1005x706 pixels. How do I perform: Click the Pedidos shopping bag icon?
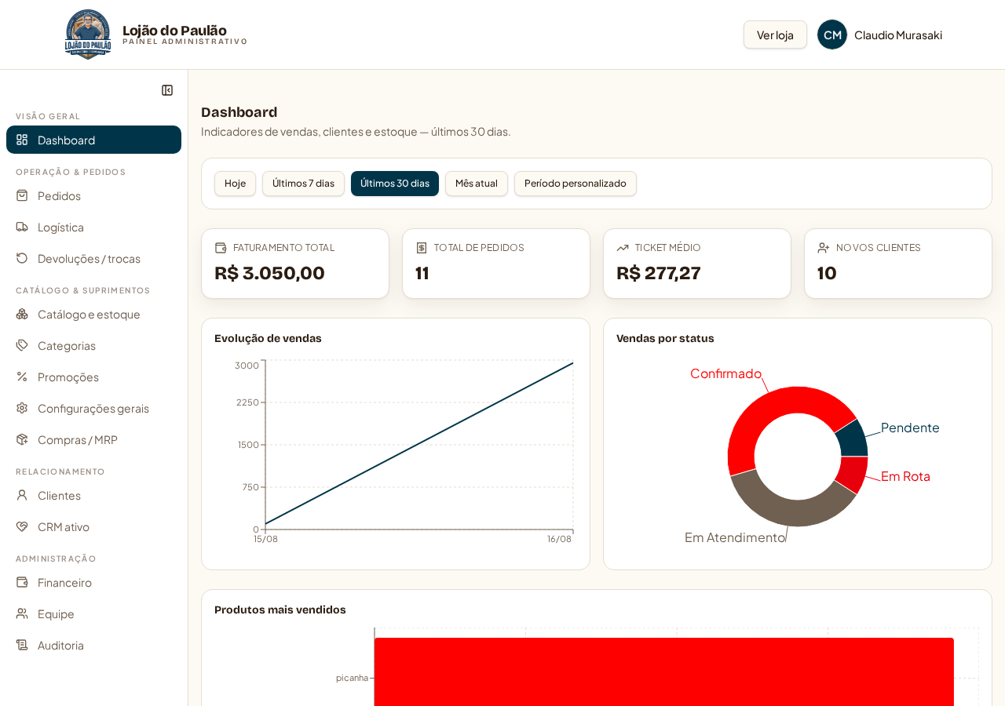(22, 195)
